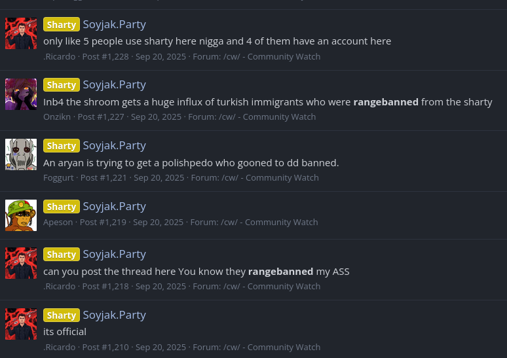Select the Sharty label on post #1,210

pos(62,315)
